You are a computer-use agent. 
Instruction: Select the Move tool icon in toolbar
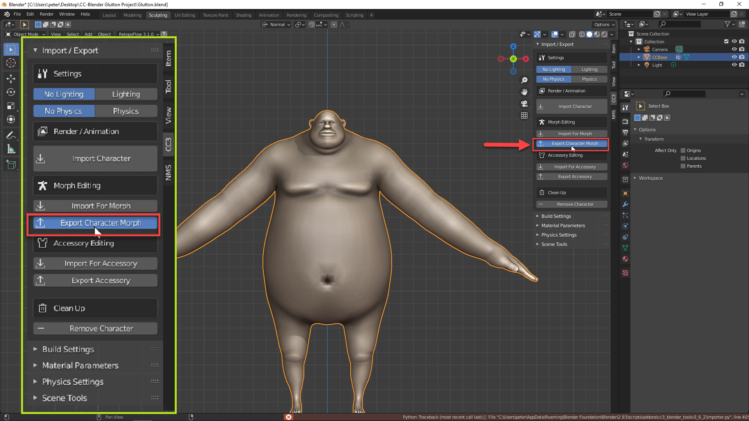(11, 77)
